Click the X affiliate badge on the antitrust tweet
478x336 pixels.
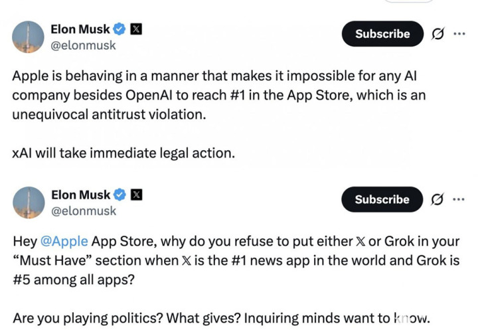[x=135, y=29]
